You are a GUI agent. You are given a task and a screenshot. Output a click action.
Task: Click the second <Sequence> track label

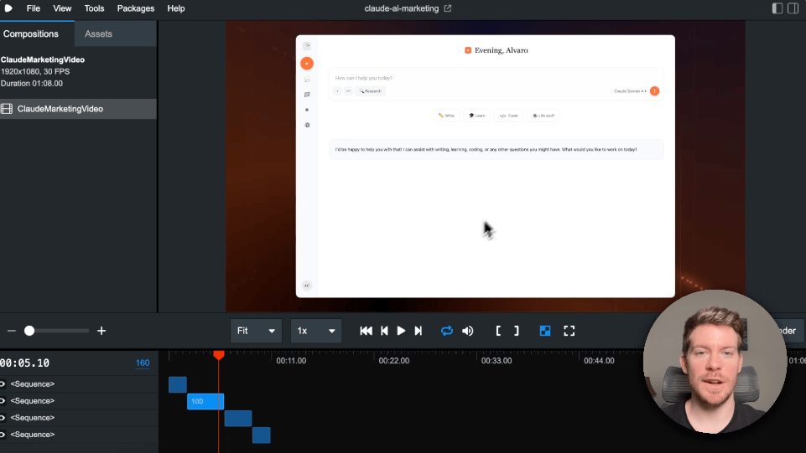pyautogui.click(x=33, y=401)
